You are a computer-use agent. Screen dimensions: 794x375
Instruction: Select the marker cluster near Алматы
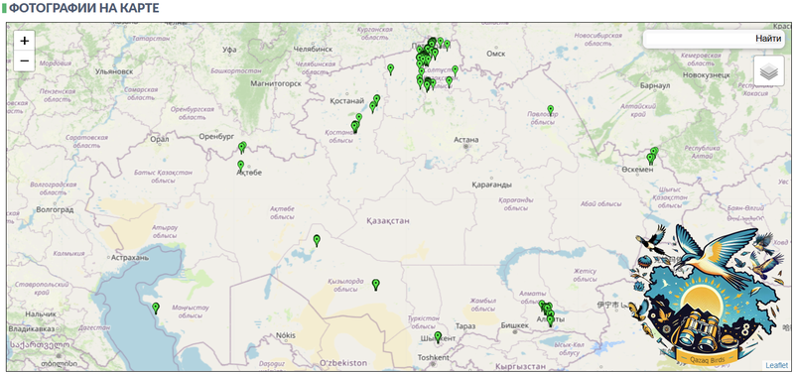pyautogui.click(x=548, y=312)
